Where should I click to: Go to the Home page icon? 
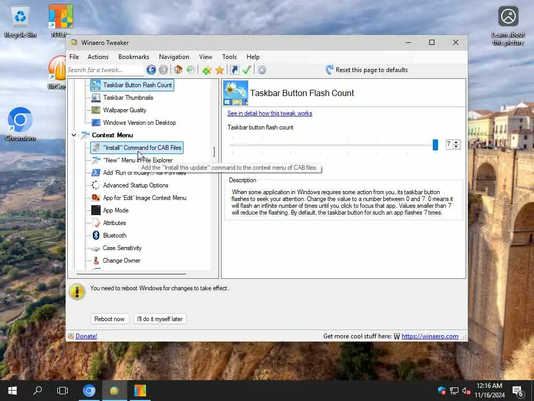(x=178, y=70)
